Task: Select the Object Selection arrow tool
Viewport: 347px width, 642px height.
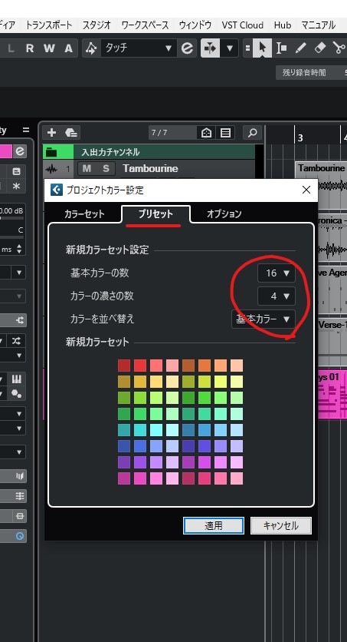Action: pos(262,48)
